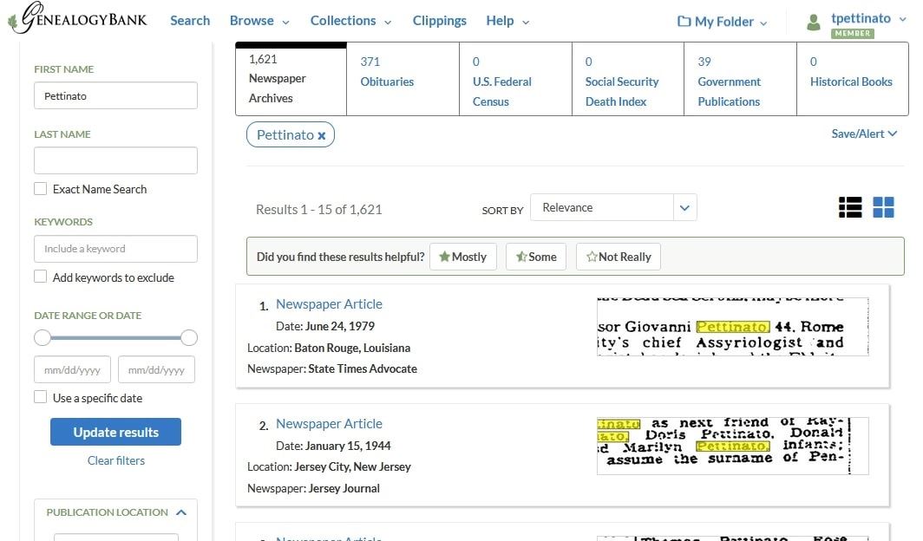Click the "Date: January 15, 1944" text
Image resolution: width=923 pixels, height=541 pixels.
[333, 446]
